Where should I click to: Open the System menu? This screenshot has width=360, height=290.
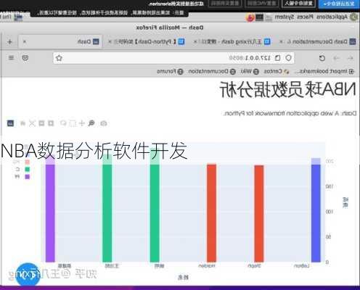[284, 17]
